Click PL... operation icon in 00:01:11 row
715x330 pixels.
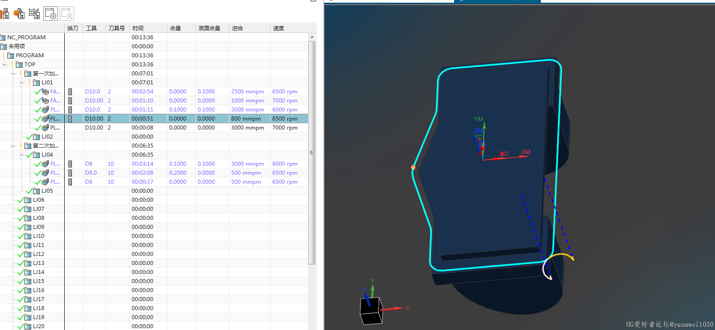click(45, 110)
